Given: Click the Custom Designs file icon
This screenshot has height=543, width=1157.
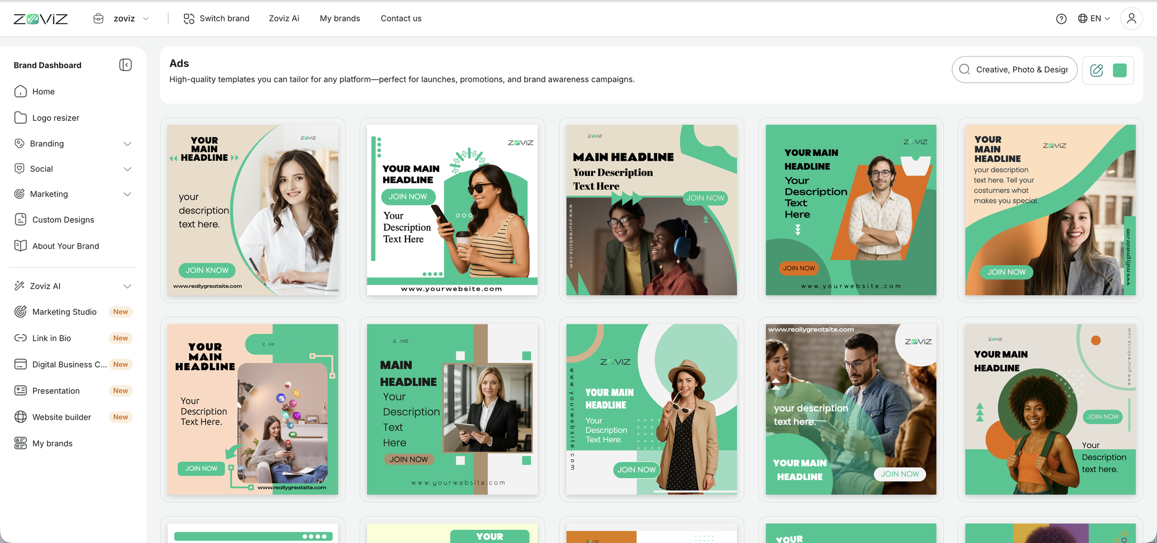Looking at the screenshot, I should click(x=20, y=219).
